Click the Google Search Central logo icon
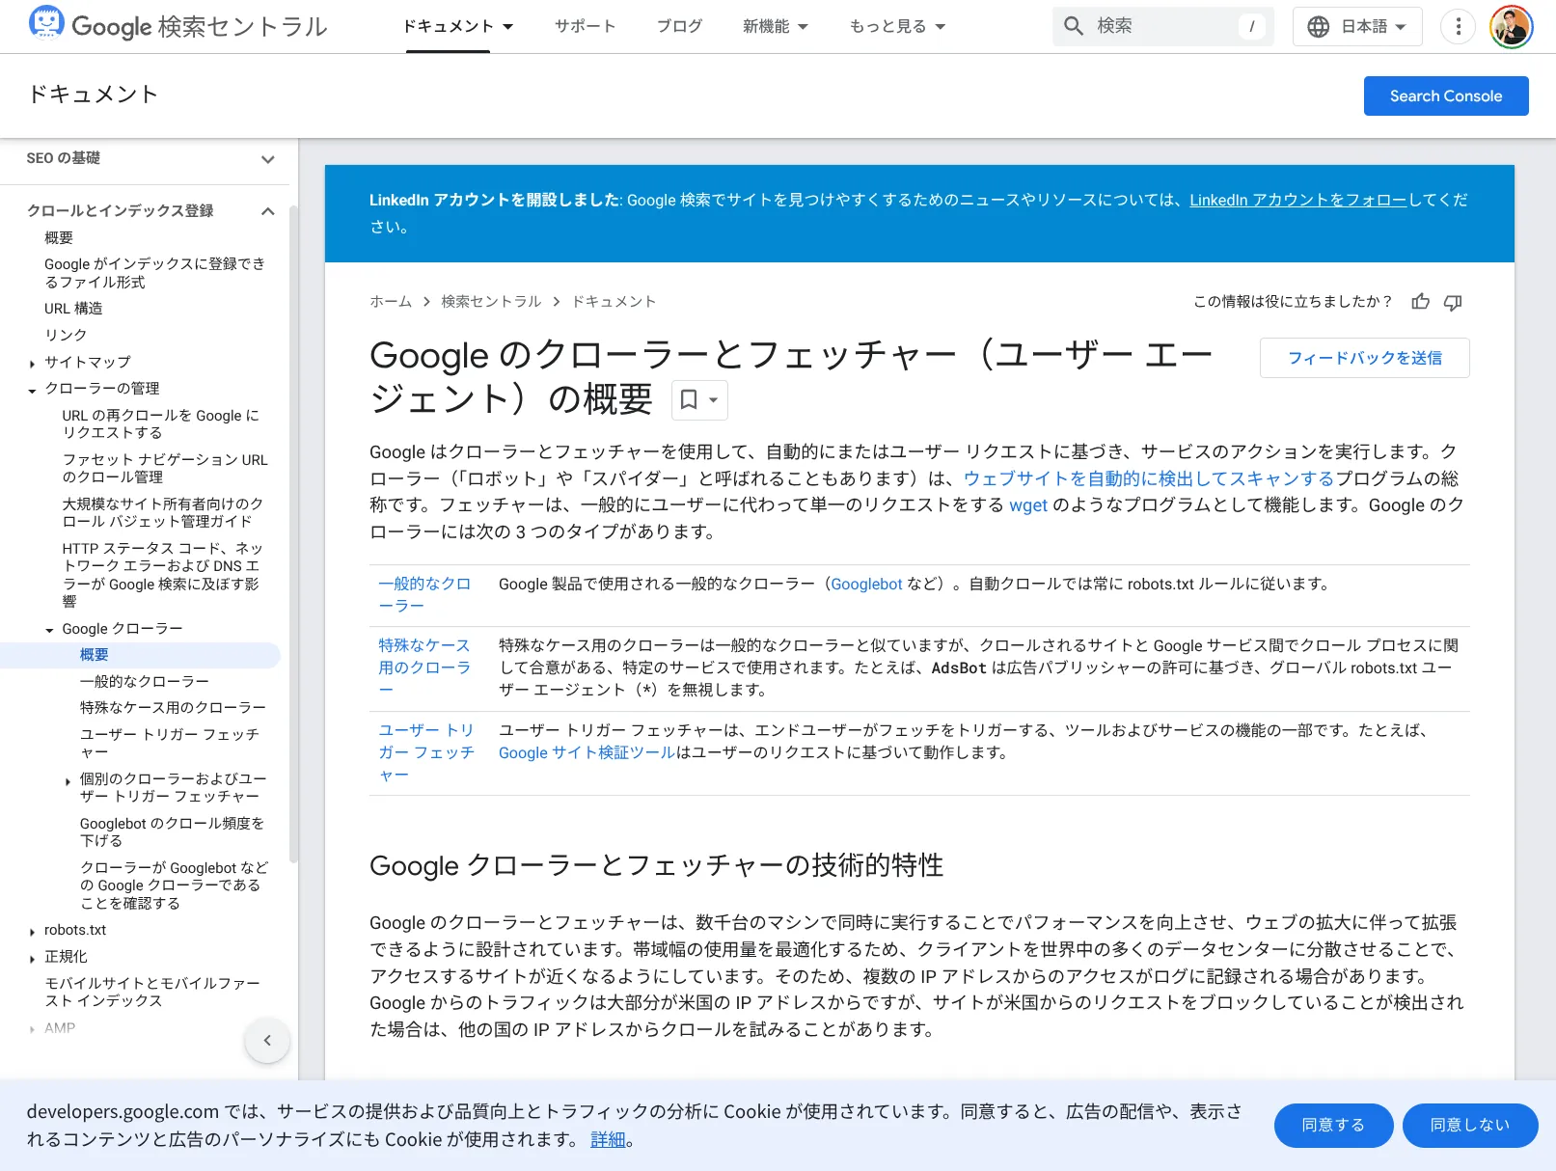This screenshot has height=1171, width=1556. point(46,23)
